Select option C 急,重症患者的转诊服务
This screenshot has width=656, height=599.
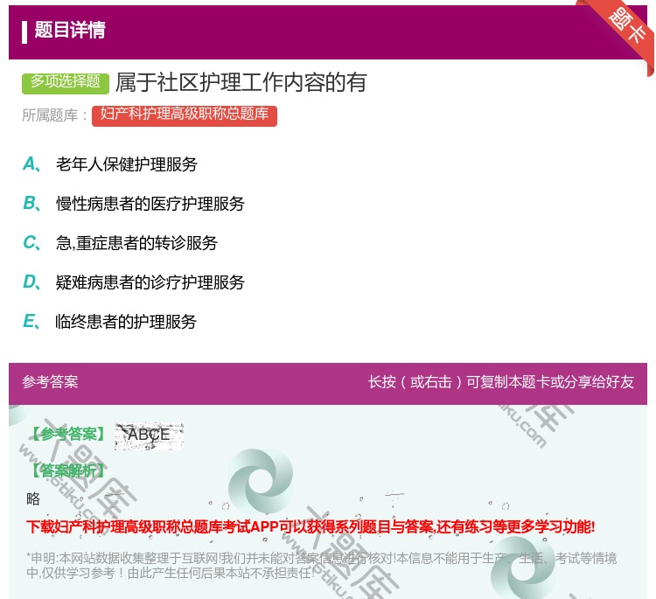pyautogui.click(x=120, y=242)
